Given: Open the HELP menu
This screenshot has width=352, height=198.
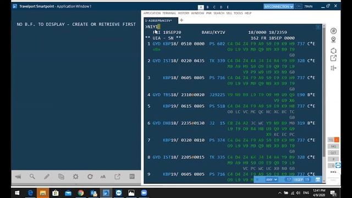Looking at the screenshot, I should pos(248,13).
